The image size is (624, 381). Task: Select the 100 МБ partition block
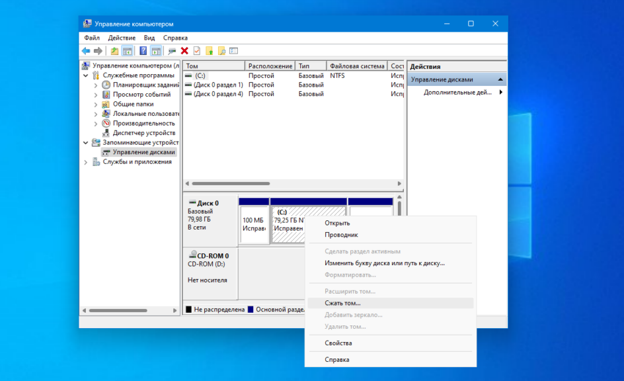point(254,224)
